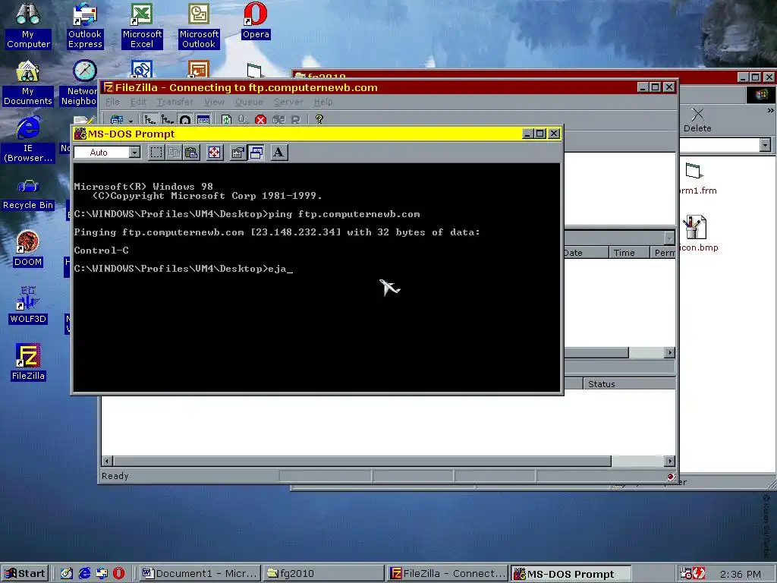
Task: Select icon.bmp file in fg2010 window
Action: coord(698,234)
